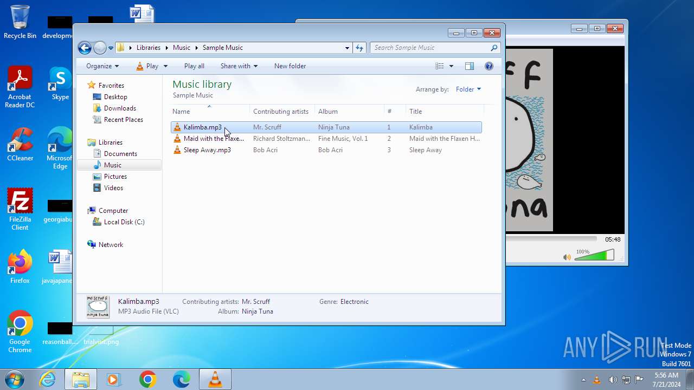Image resolution: width=694 pixels, height=390 pixels.
Task: Mute audio via VLC speaker icon
Action: [567, 257]
